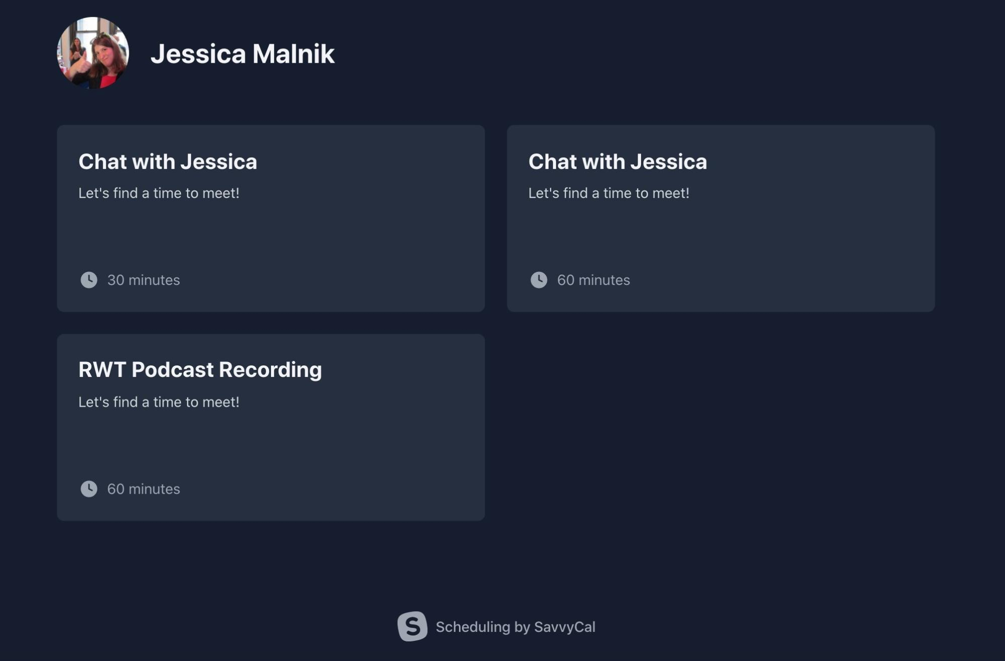Viewport: 1005px width, 661px height.
Task: Click the "30 minutes" duration label
Action: 143,280
